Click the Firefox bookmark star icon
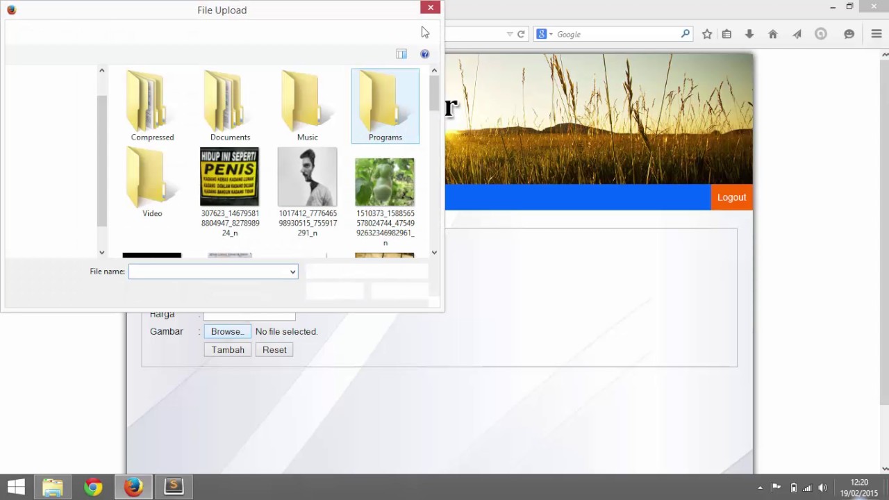Image resolution: width=889 pixels, height=500 pixels. pyautogui.click(x=707, y=34)
